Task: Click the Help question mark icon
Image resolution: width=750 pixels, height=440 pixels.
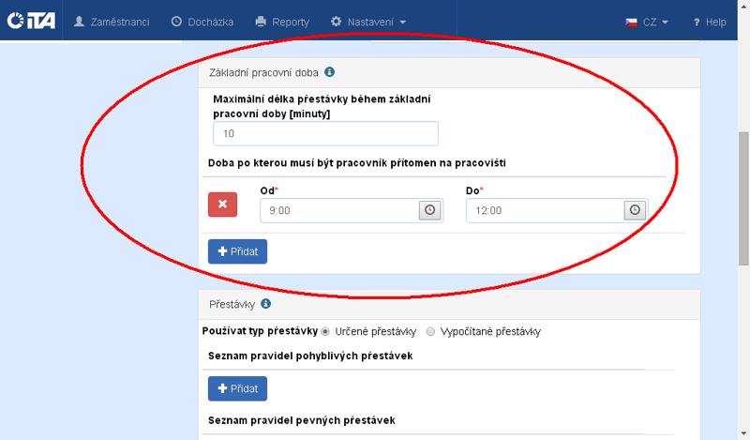Action: (697, 22)
